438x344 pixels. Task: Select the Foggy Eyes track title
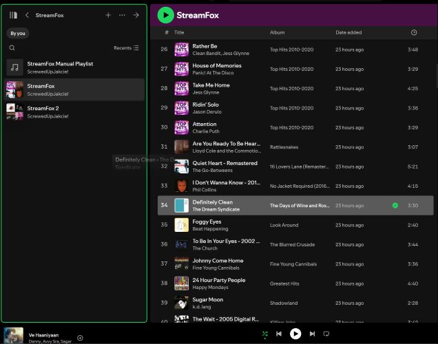pyautogui.click(x=207, y=222)
